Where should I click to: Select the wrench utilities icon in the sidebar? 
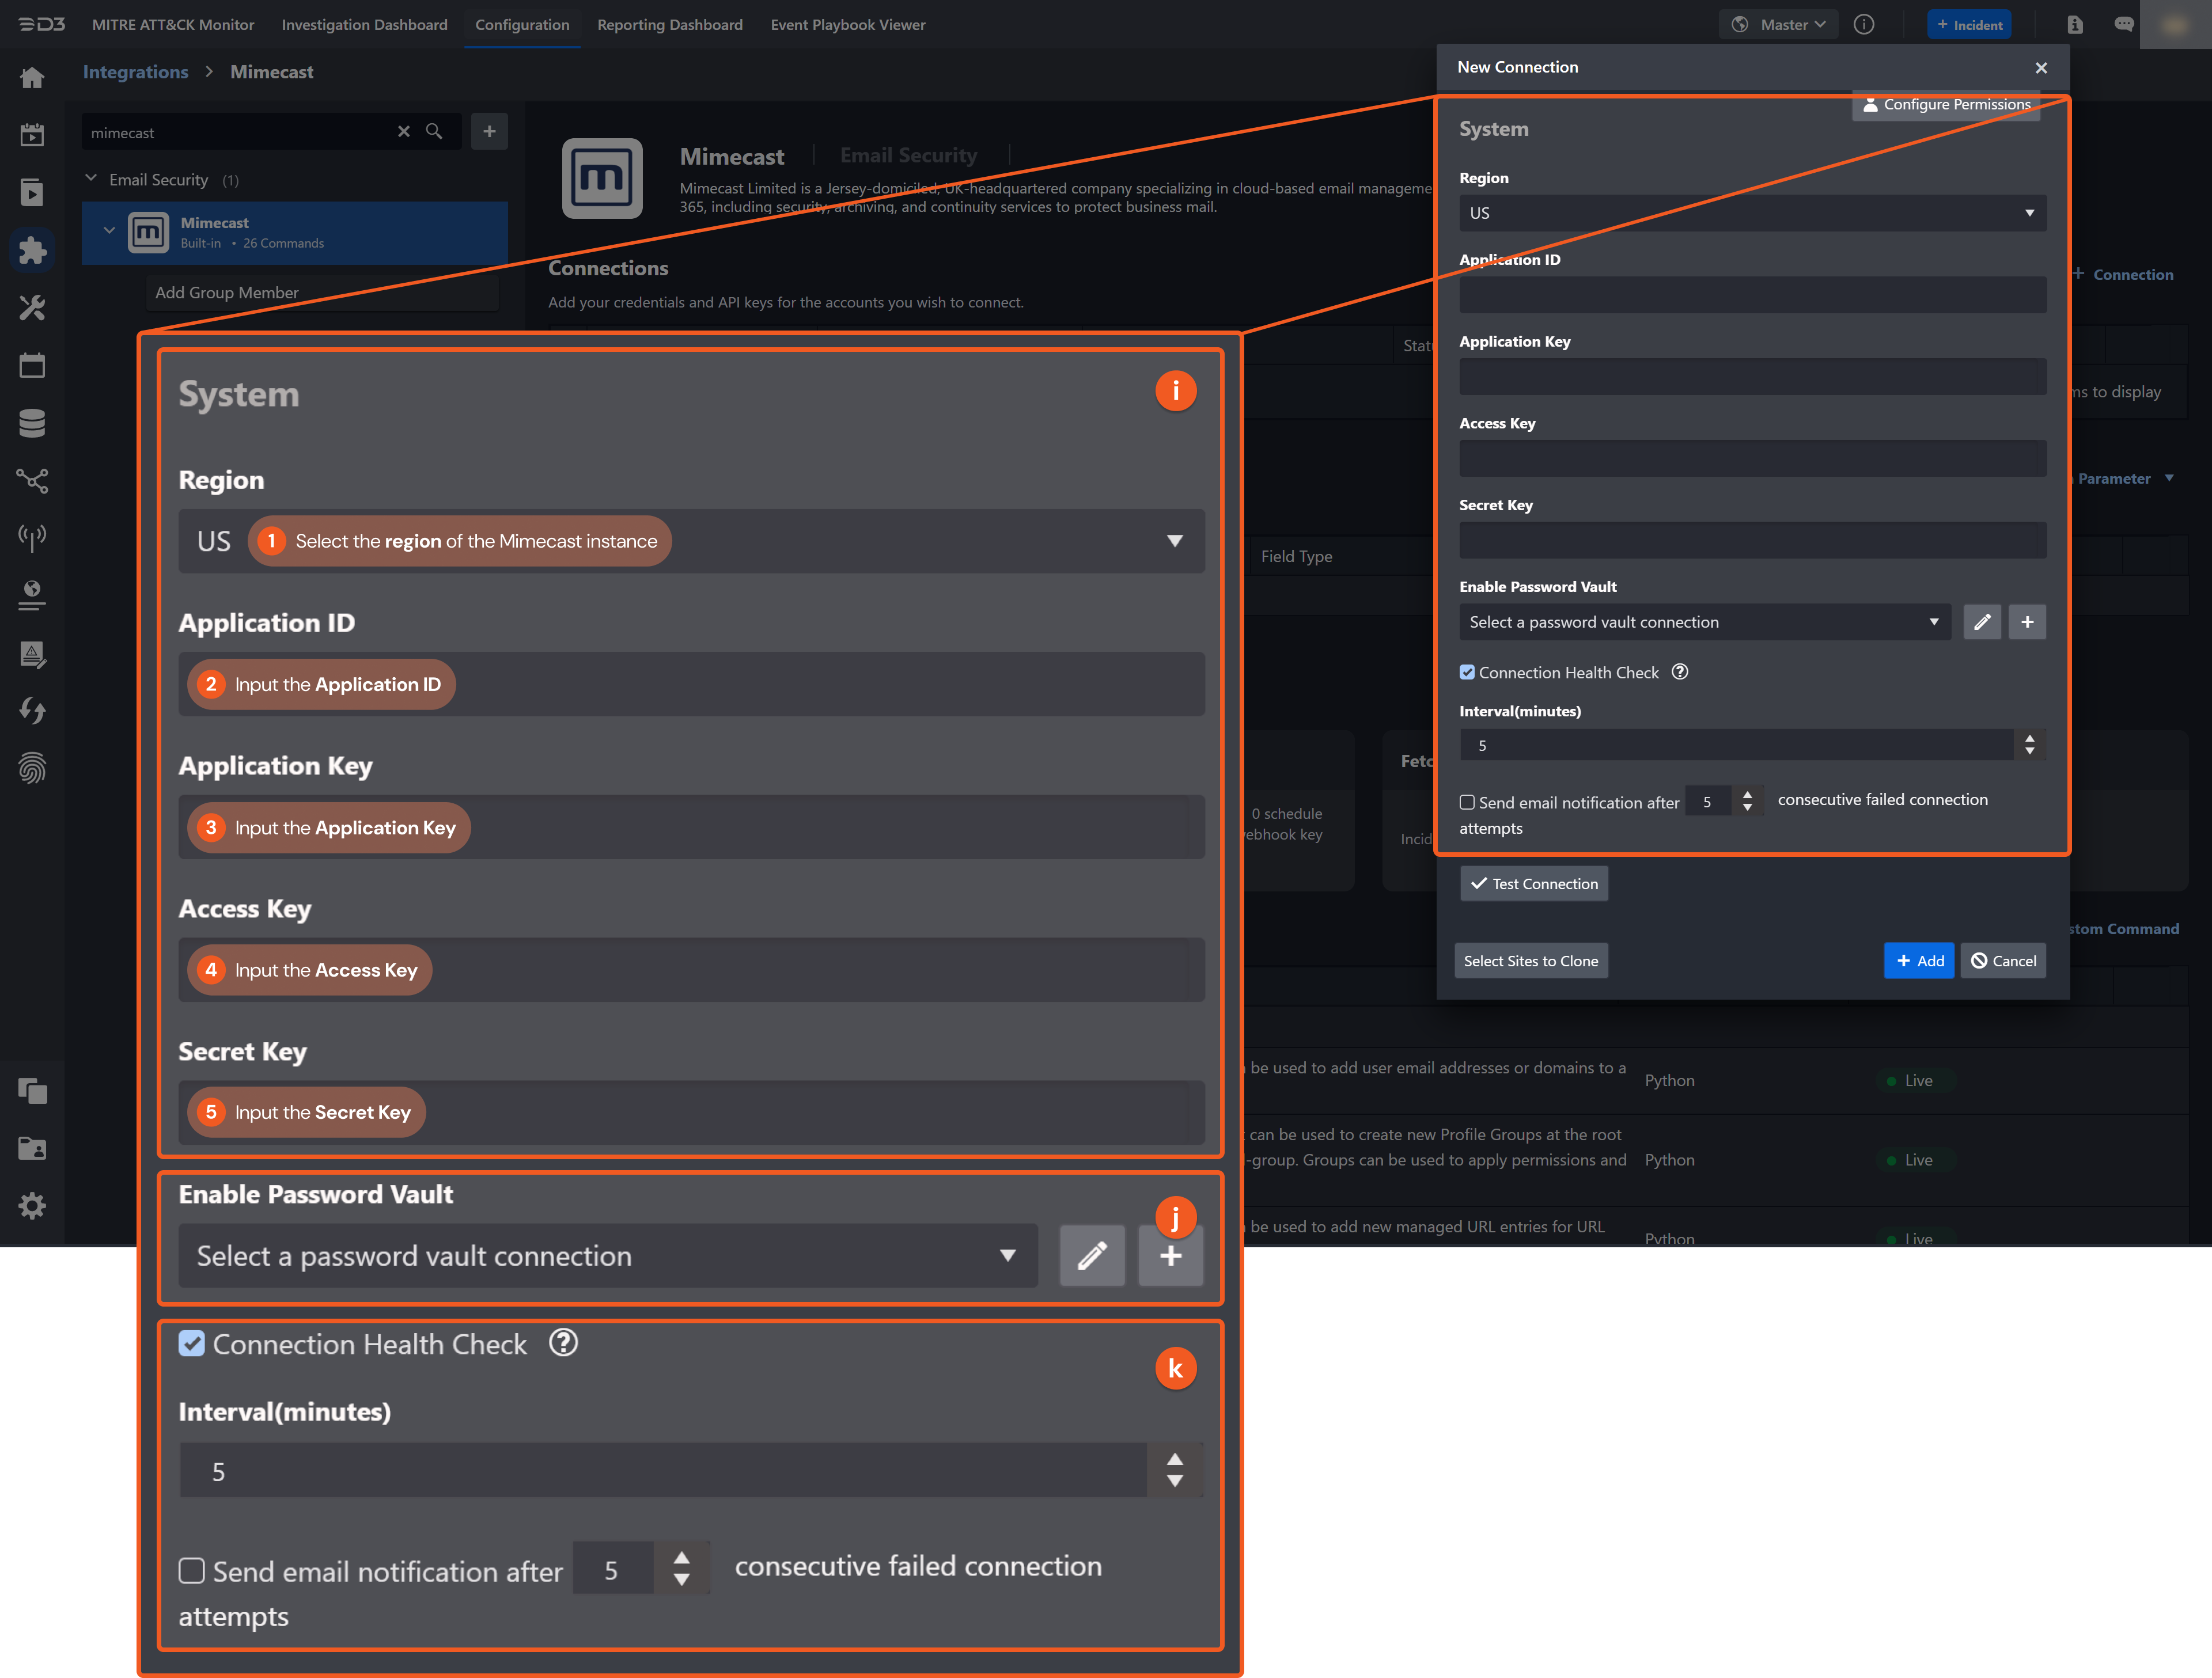click(x=33, y=308)
